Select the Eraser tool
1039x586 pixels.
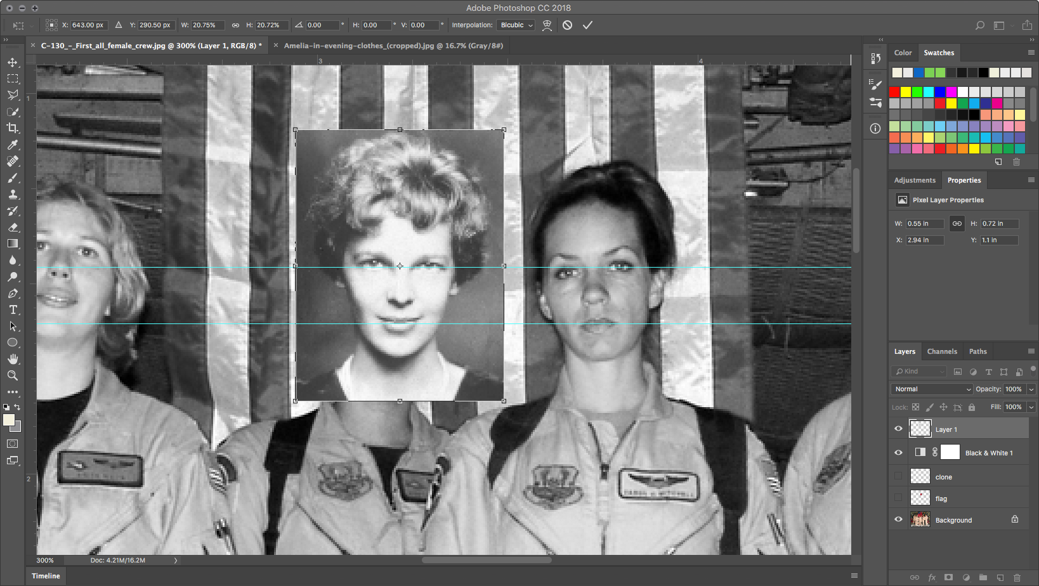pos(13,227)
